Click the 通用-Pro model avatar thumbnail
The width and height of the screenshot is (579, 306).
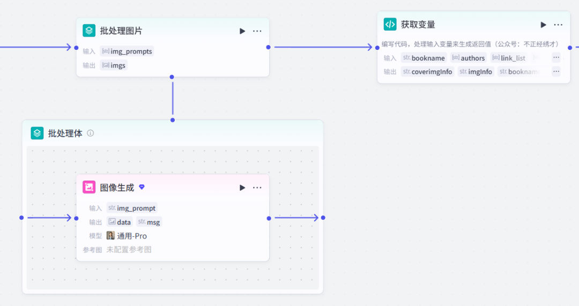(x=110, y=236)
